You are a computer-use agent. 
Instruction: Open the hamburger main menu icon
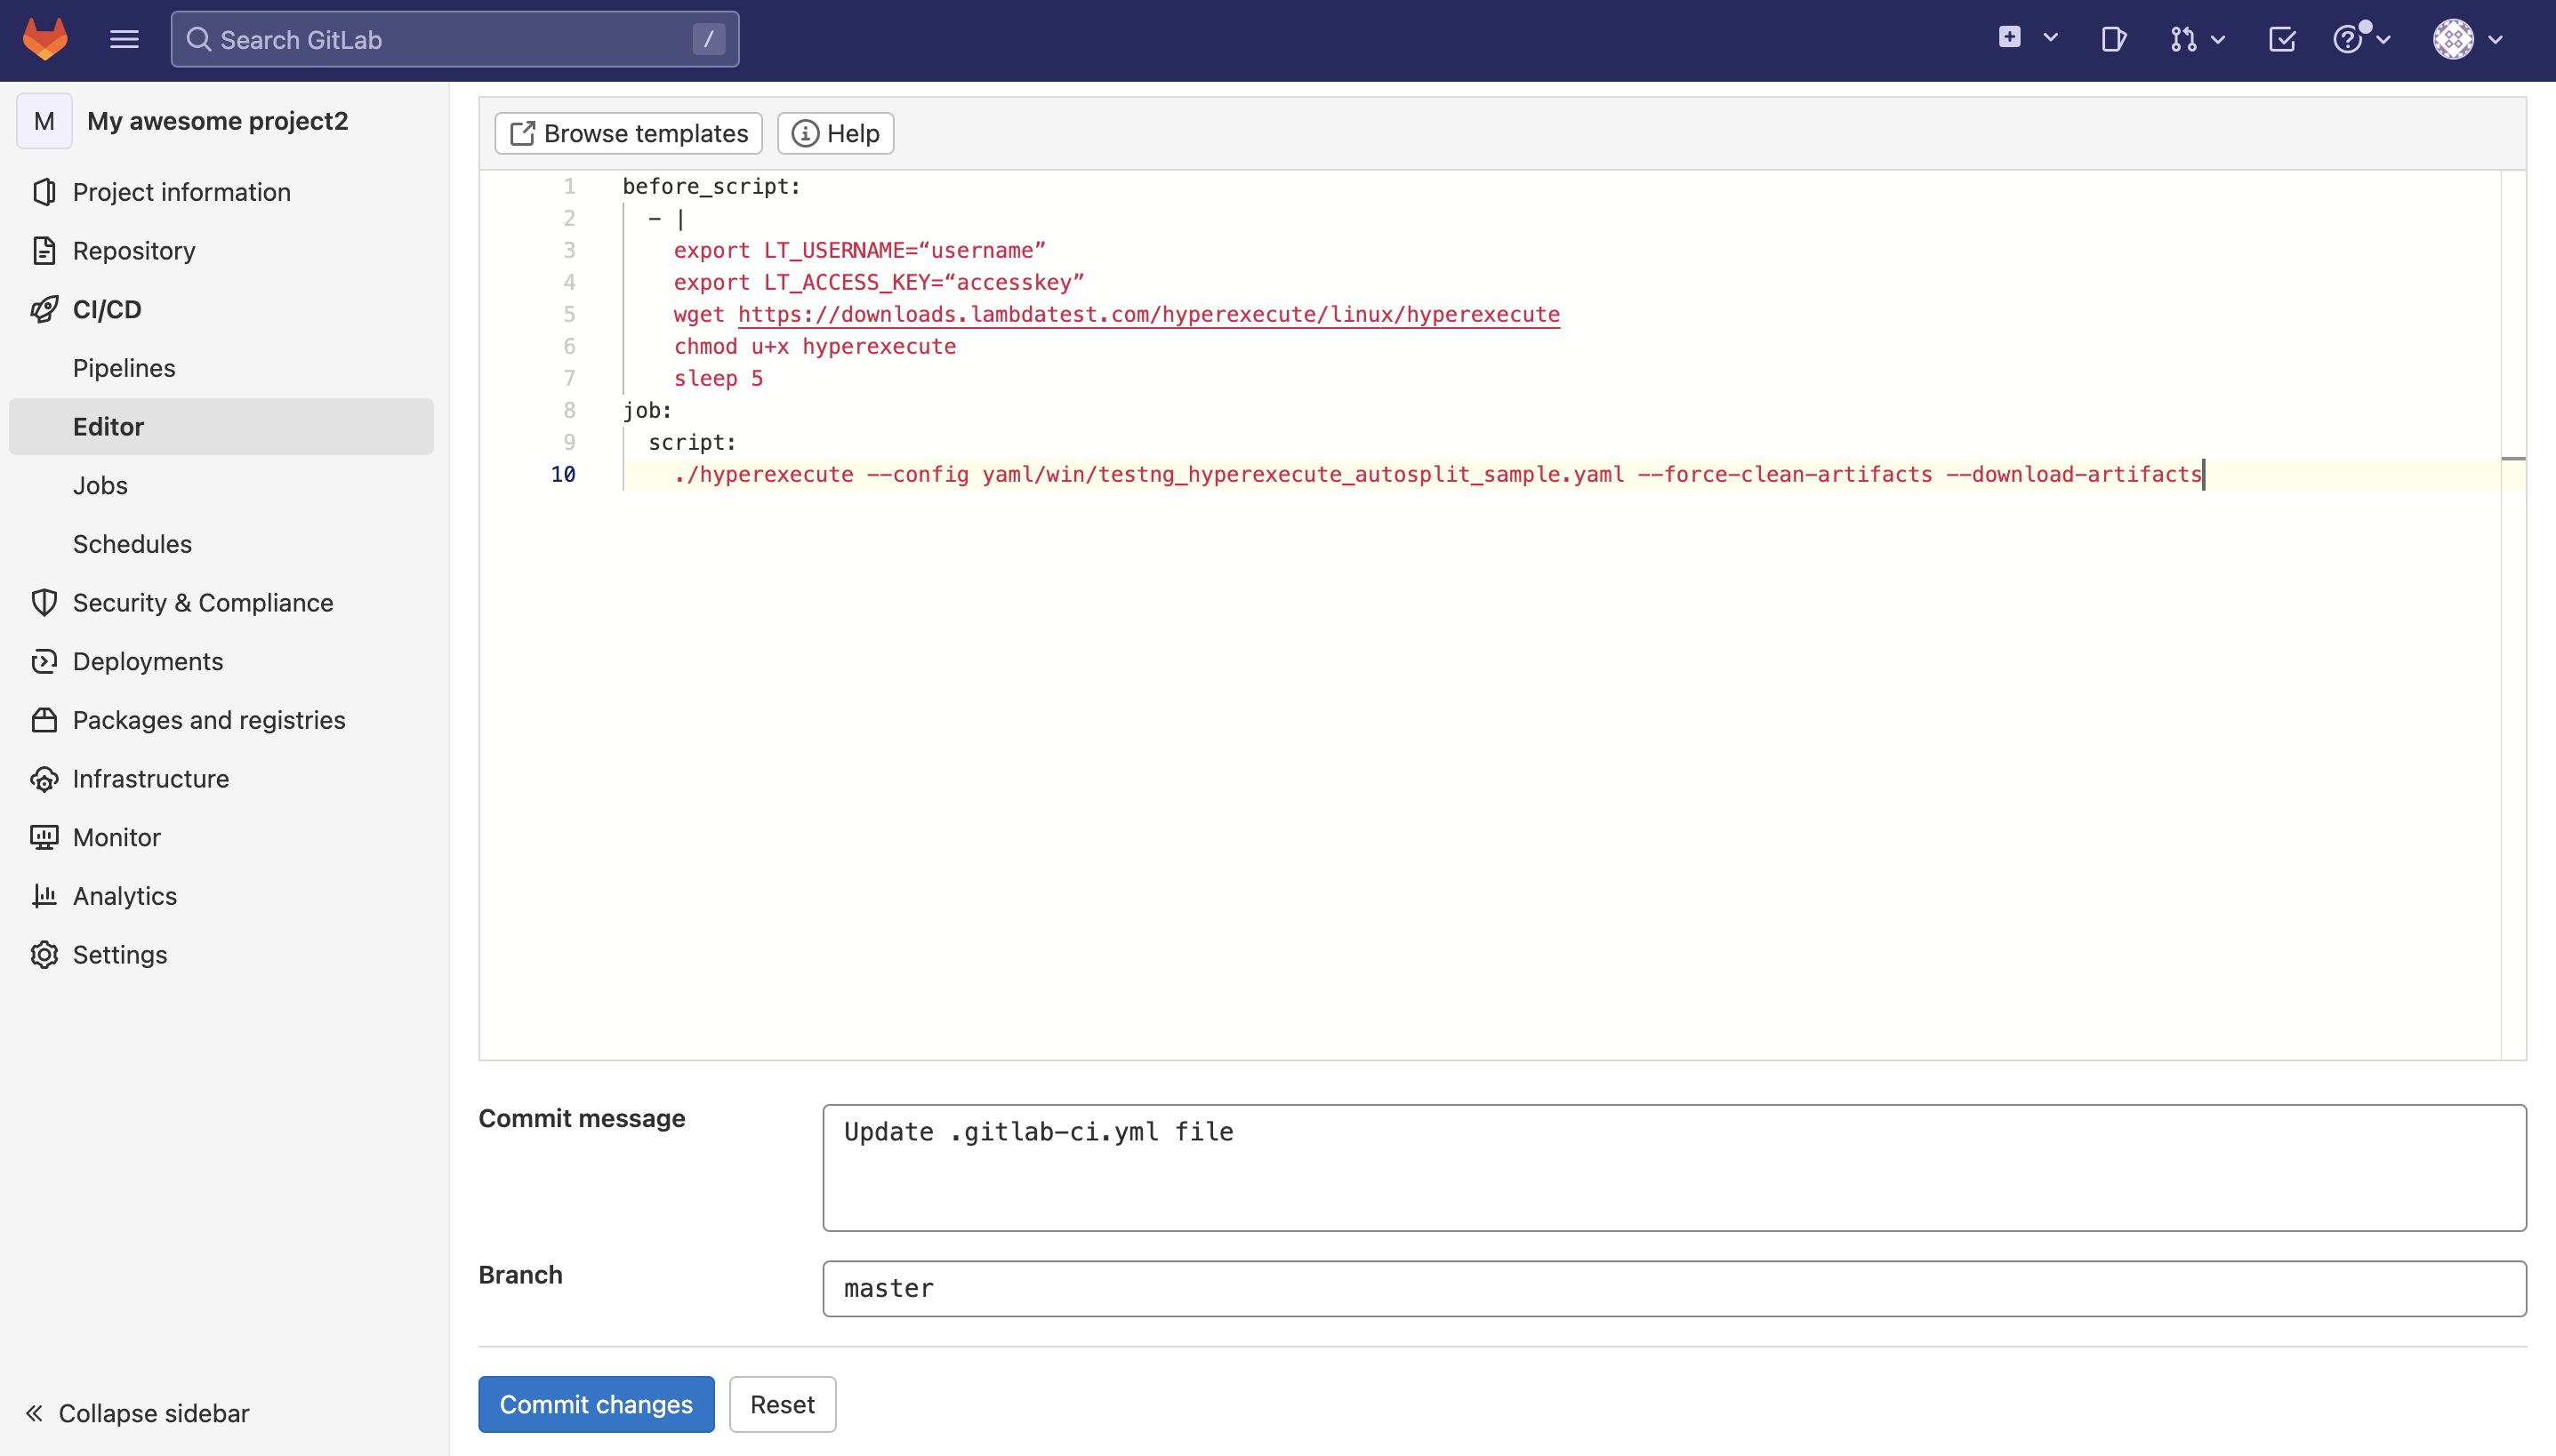[124, 39]
